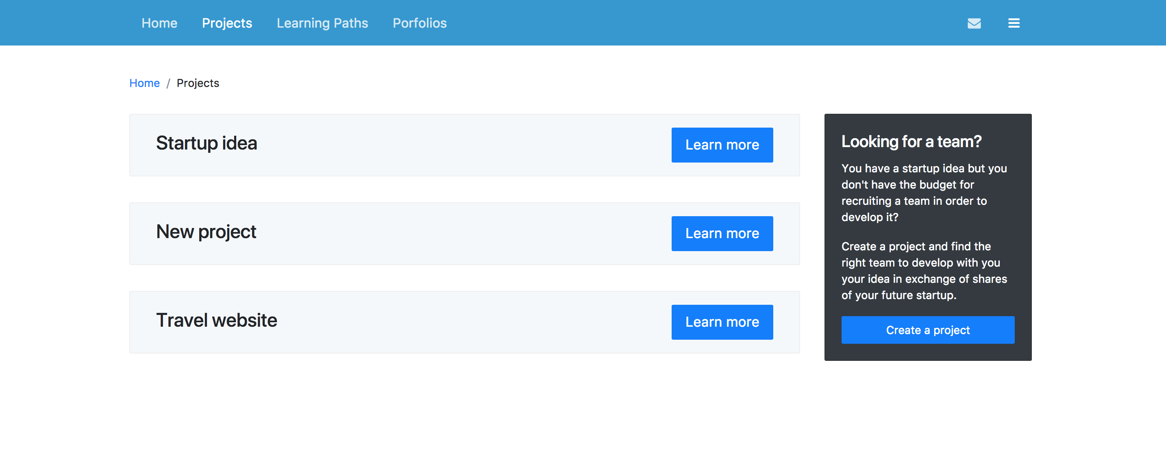Screen dimensions: 1166x473
Task: Open Learning Paths nav link
Action: [x=322, y=23]
